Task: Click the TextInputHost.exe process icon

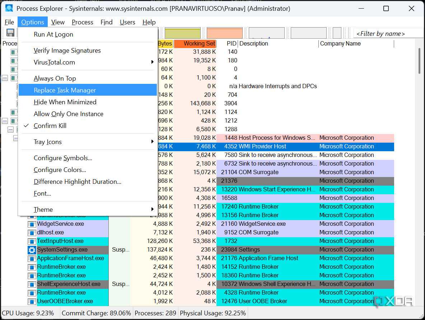Action: tap(32, 241)
